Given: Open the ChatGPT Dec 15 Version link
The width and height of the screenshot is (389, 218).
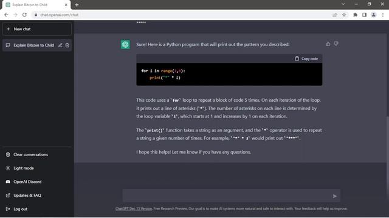Looking at the screenshot, I should point(134,208).
